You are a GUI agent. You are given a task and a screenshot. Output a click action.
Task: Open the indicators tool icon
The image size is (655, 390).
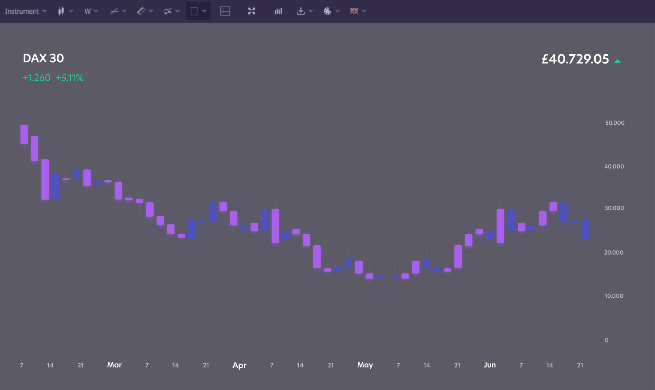click(x=168, y=11)
